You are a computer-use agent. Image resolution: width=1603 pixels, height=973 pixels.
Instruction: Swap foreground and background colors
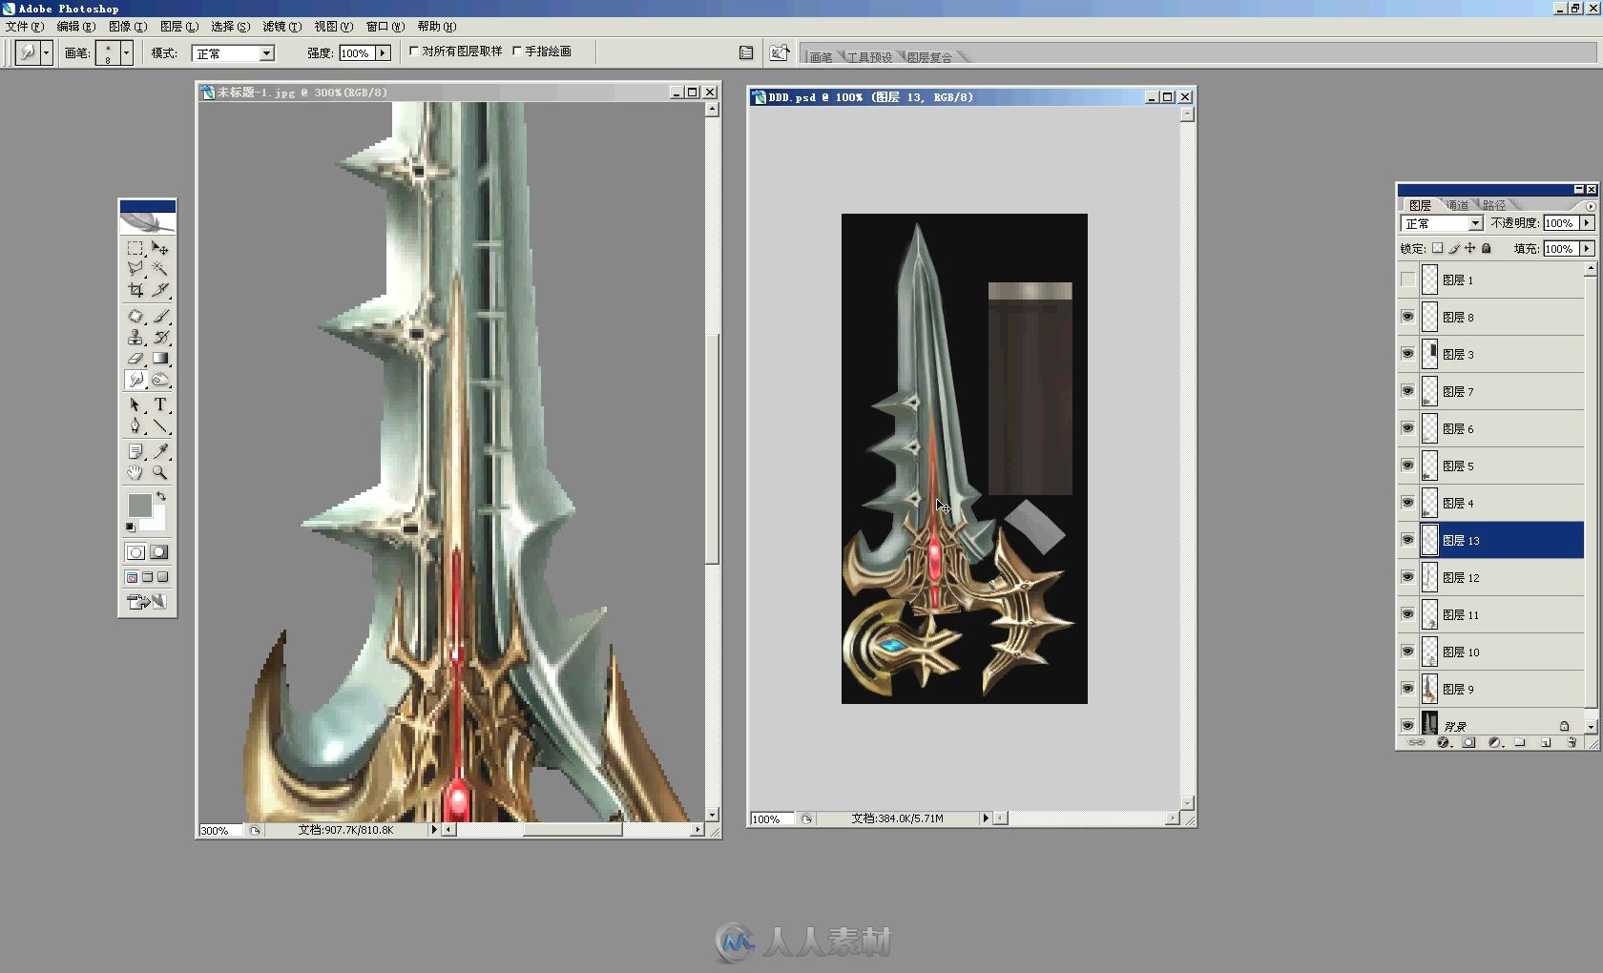point(161,496)
